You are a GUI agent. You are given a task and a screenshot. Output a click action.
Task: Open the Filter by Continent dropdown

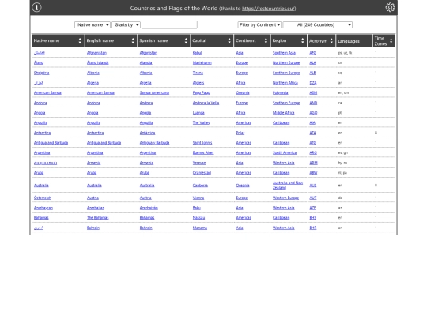259,24
